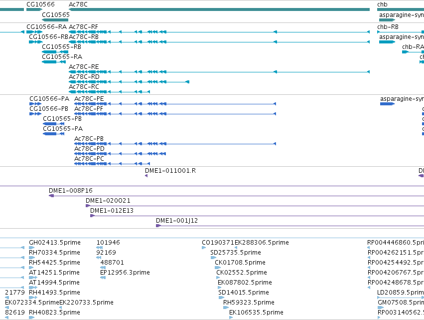Select the feature labeled 92169

pos(99,258)
